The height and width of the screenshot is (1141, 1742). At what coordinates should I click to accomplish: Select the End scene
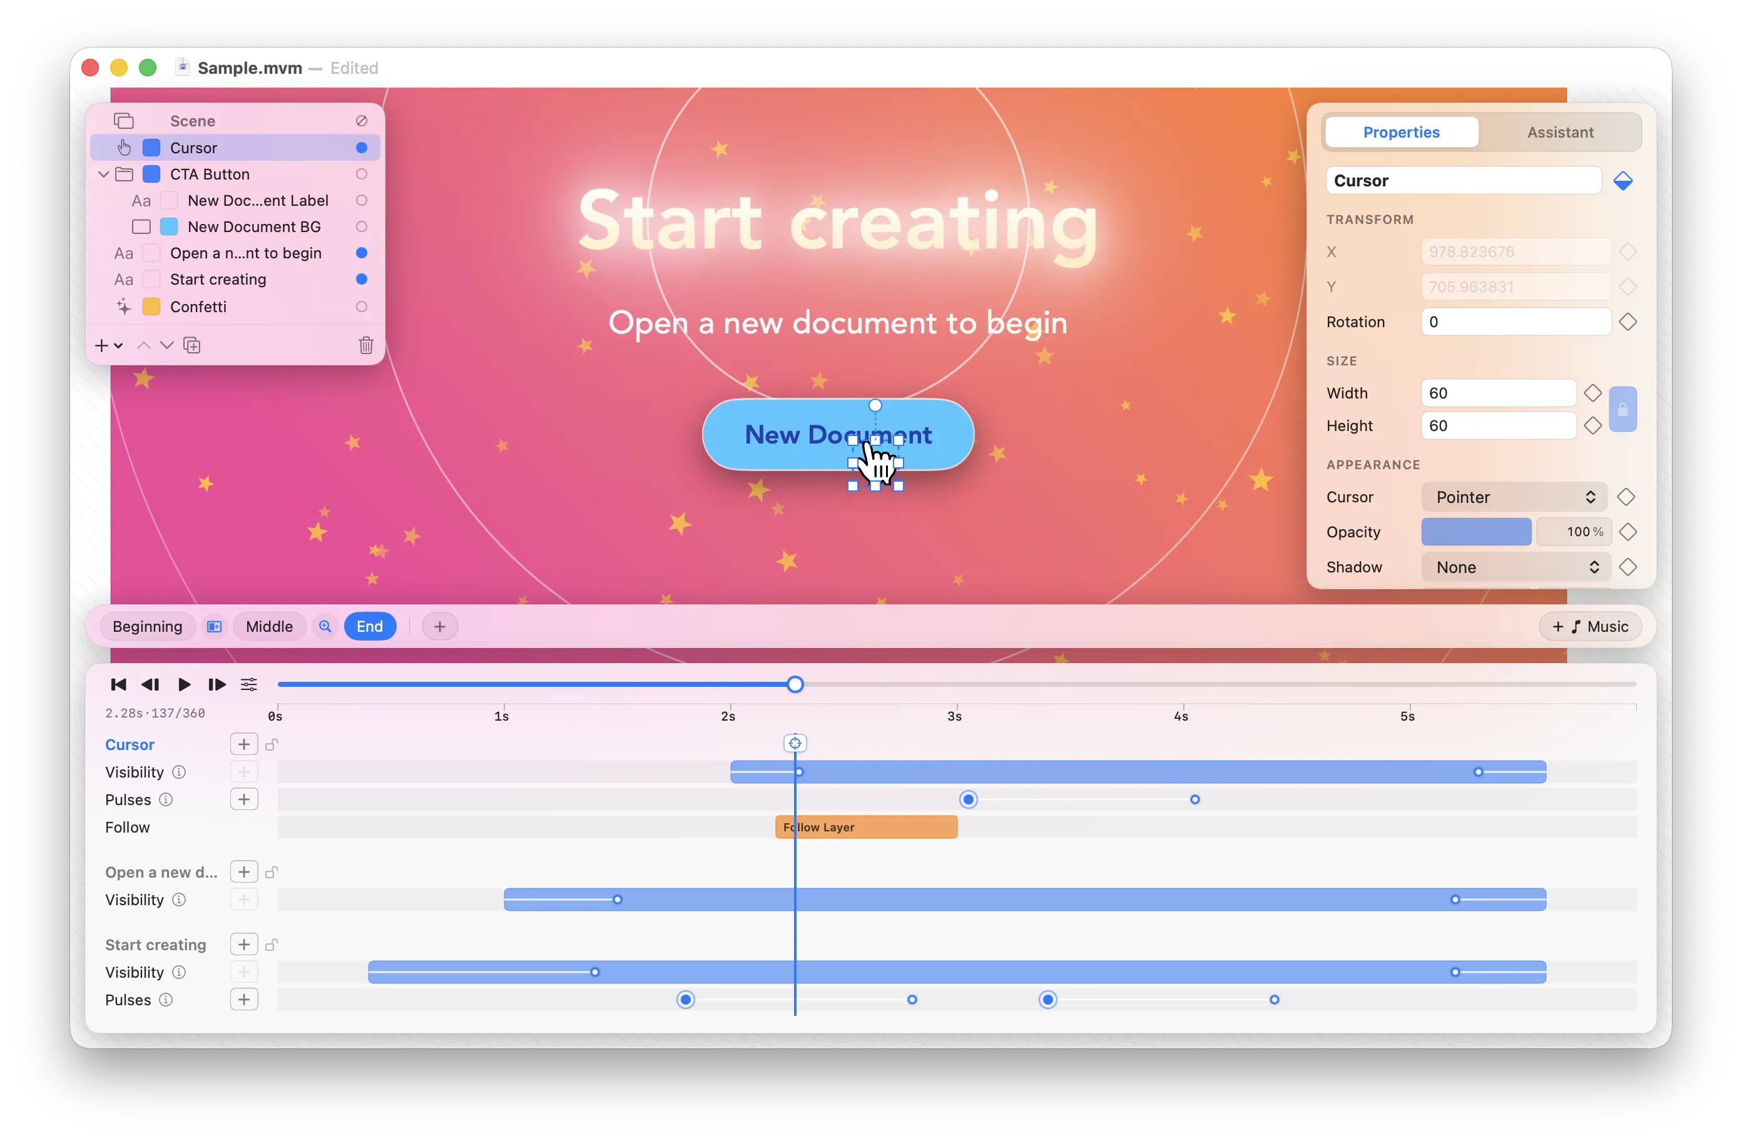(370, 627)
